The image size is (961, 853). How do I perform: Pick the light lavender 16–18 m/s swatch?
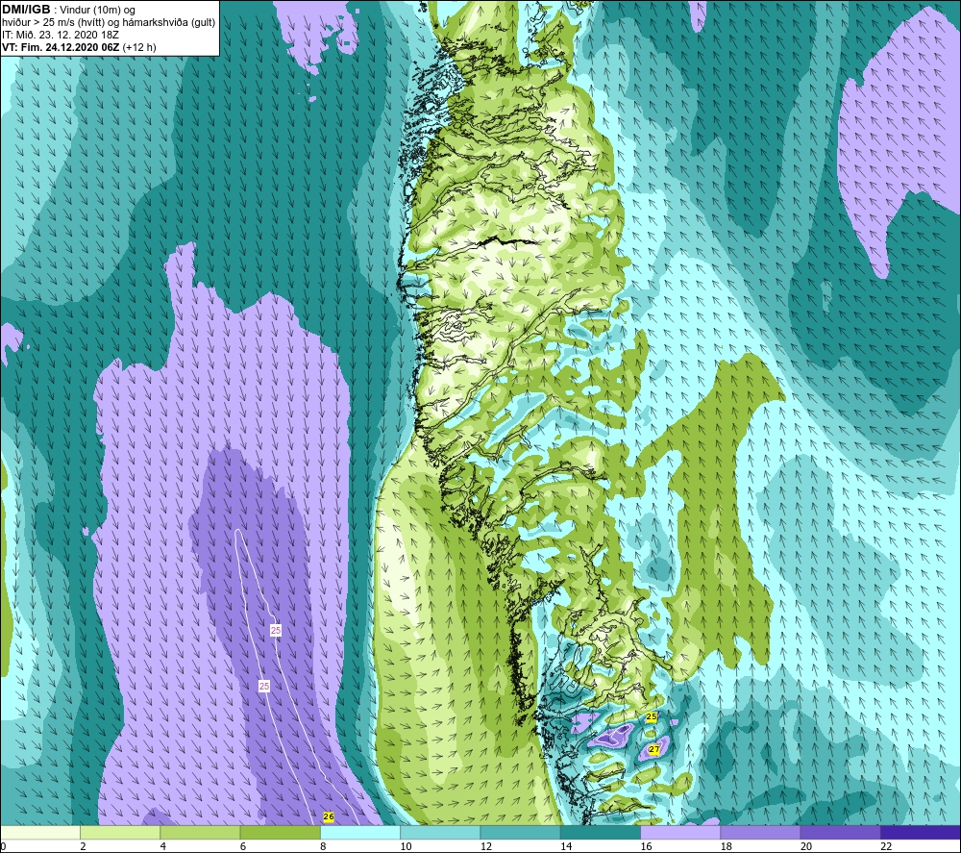[x=680, y=833]
